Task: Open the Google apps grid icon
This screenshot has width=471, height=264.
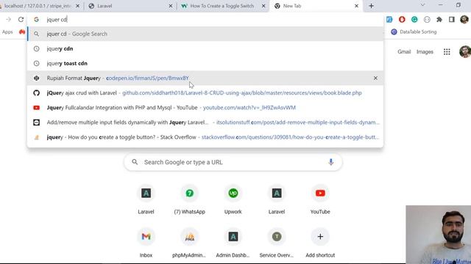Action: (x=447, y=52)
